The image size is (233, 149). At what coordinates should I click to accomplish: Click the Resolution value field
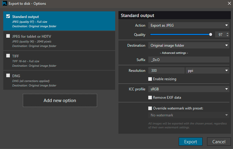(x=166, y=70)
